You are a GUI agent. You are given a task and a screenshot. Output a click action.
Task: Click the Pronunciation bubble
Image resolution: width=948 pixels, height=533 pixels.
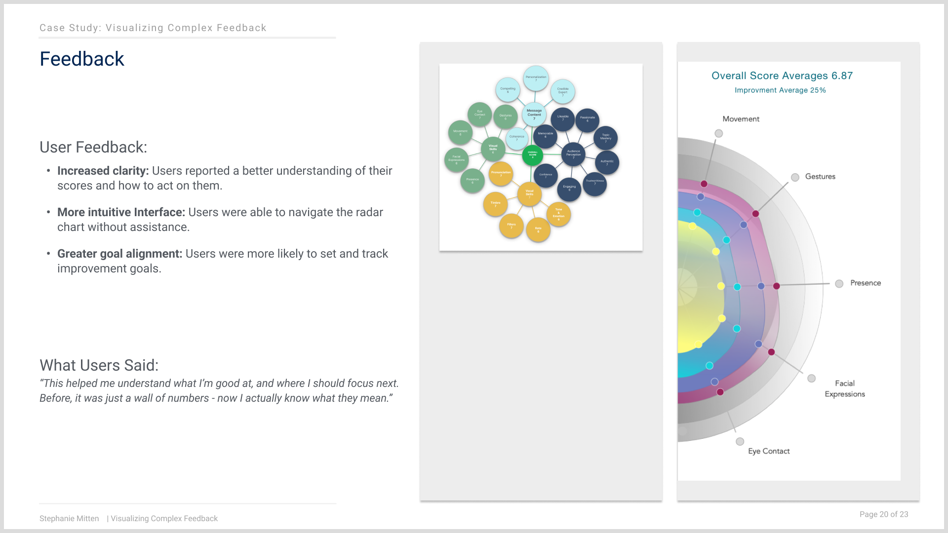click(x=501, y=173)
